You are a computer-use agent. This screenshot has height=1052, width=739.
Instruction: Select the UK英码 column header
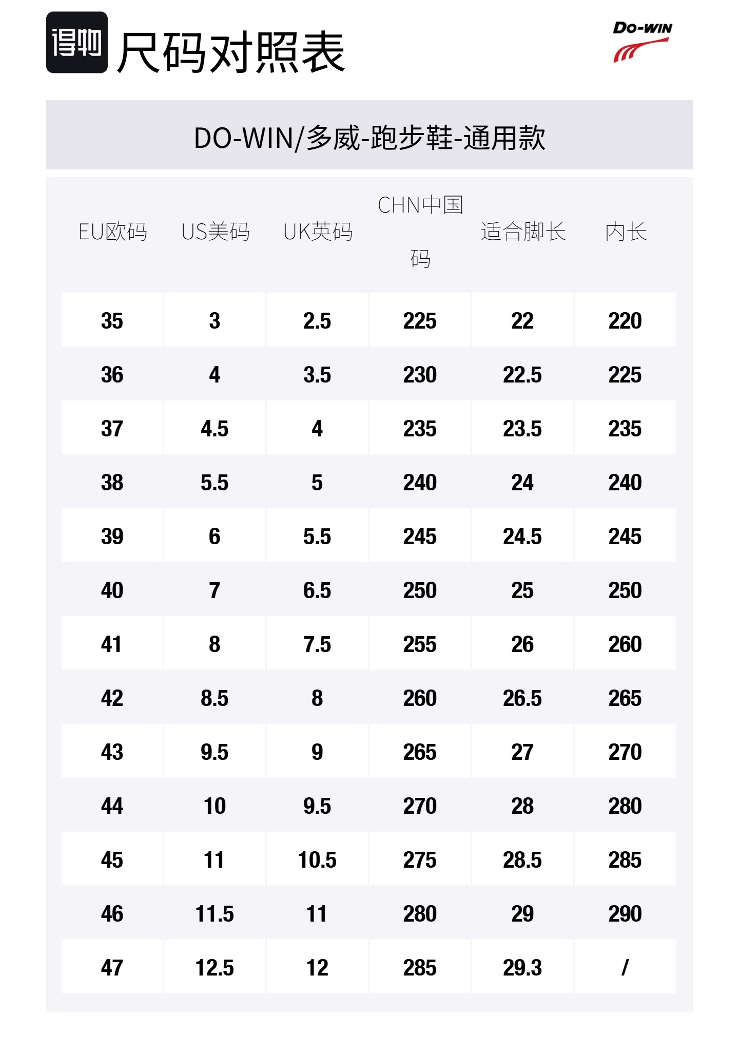318,232
